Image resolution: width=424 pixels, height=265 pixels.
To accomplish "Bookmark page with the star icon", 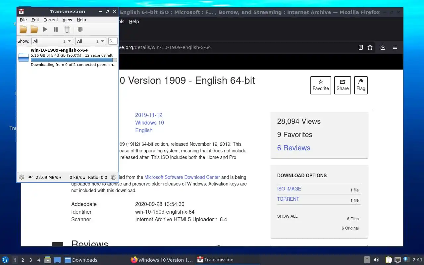I will [x=370, y=47].
